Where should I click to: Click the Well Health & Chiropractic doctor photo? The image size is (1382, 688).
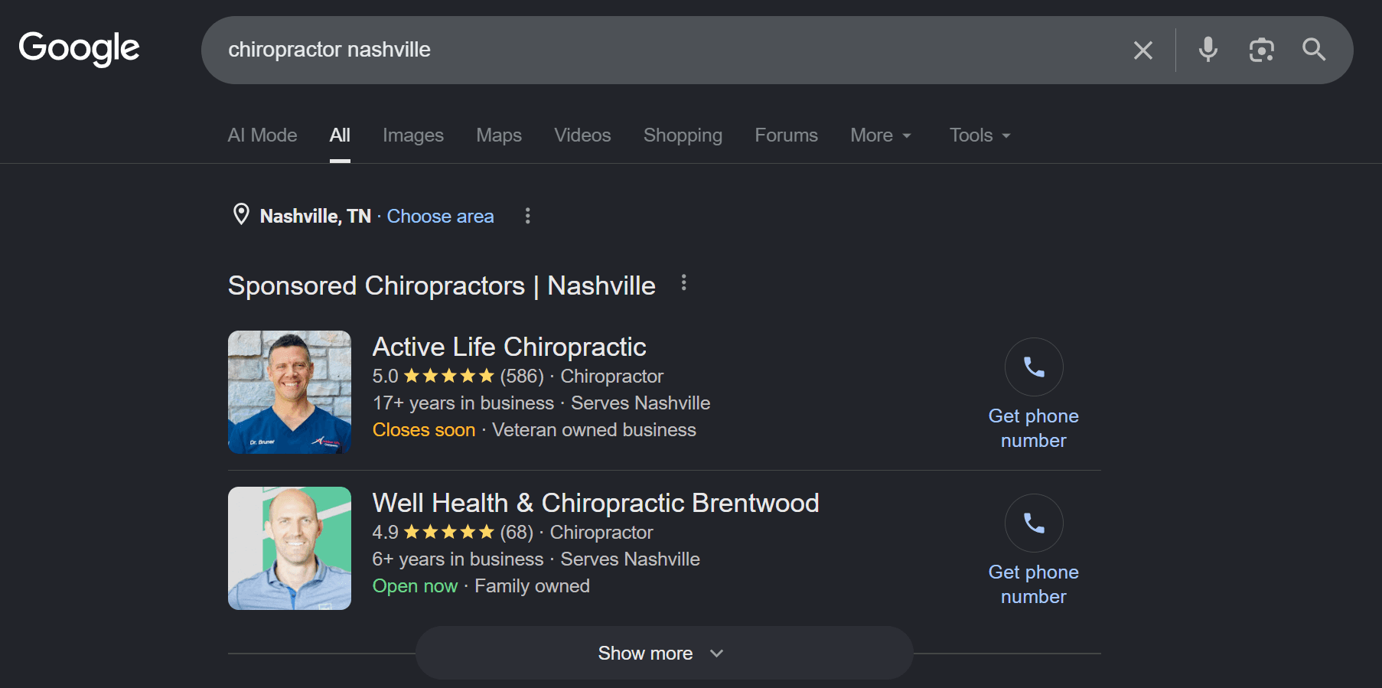point(289,548)
